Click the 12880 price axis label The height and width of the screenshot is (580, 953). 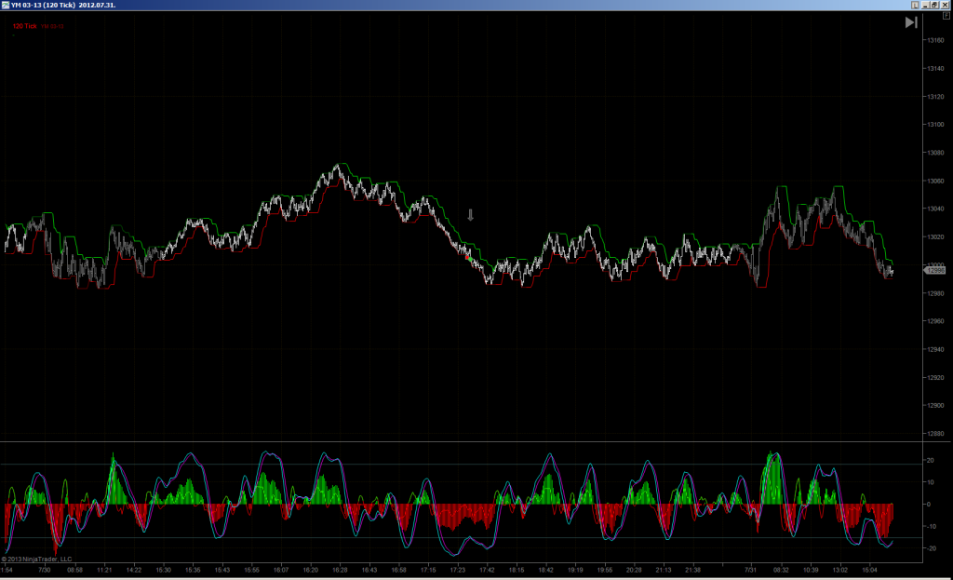click(935, 434)
